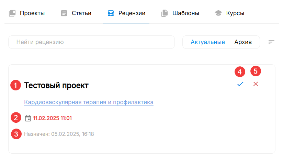Decline review with red cross icon

click(x=256, y=84)
